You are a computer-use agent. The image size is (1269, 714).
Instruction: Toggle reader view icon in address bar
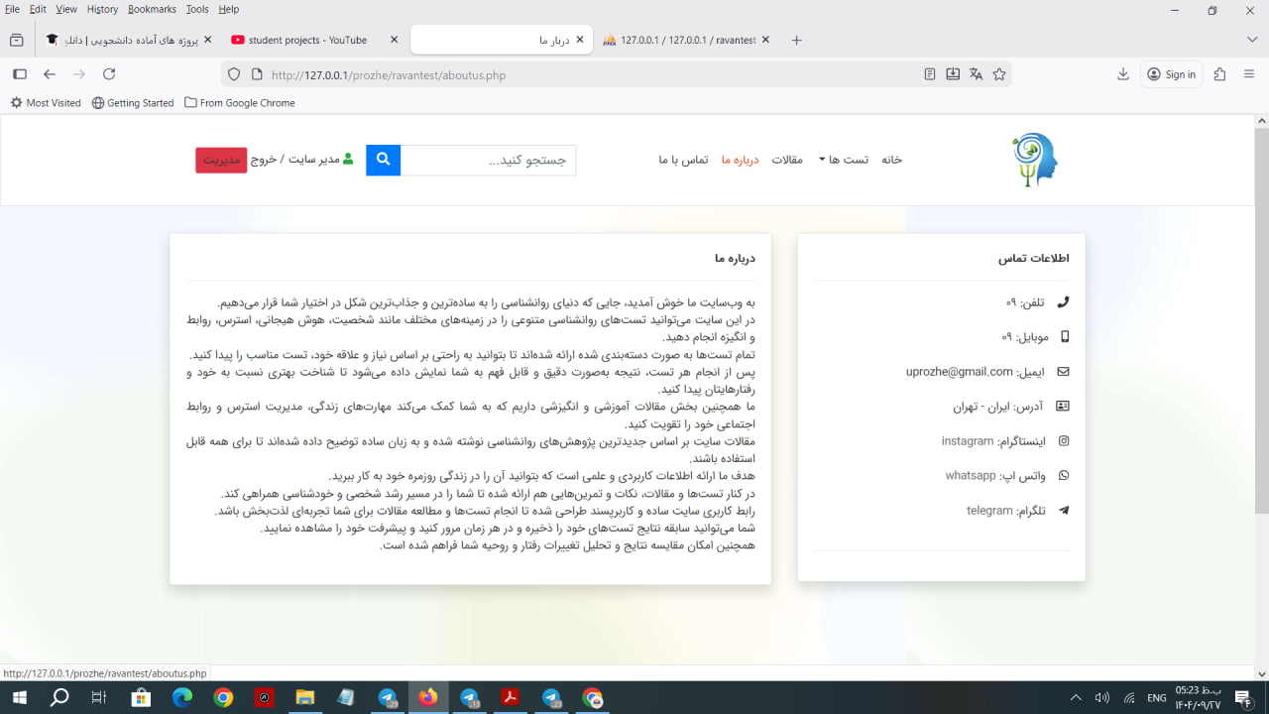929,74
